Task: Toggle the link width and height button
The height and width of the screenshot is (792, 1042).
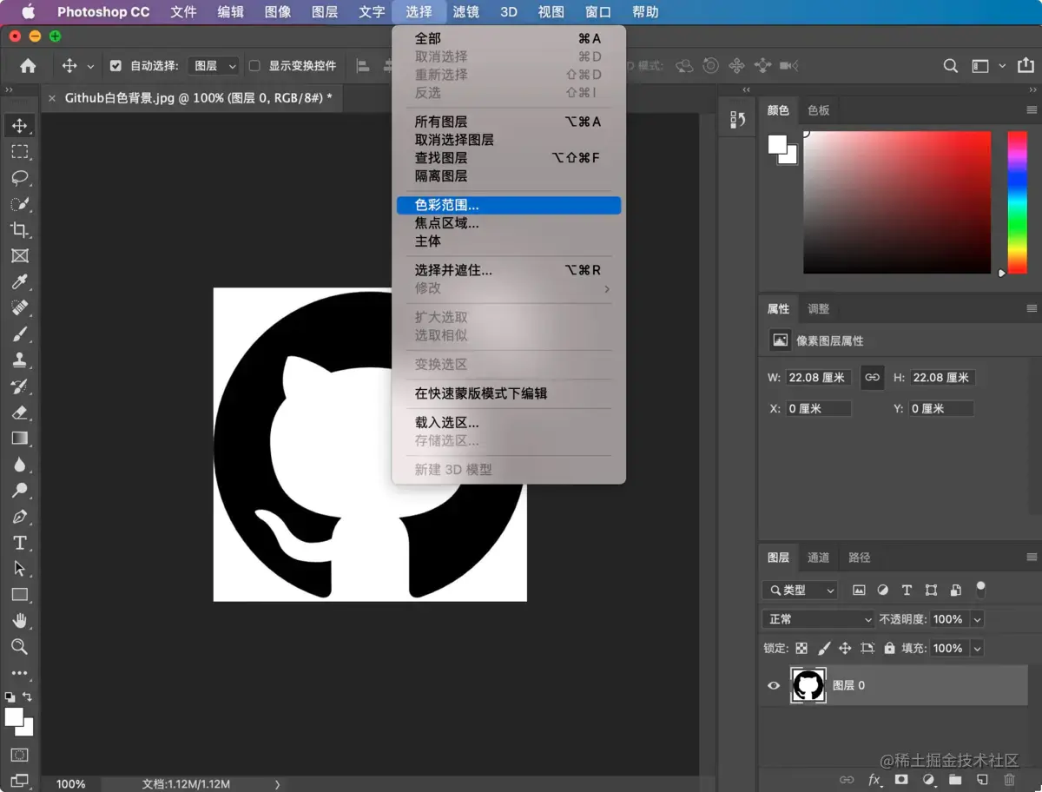Action: (872, 378)
